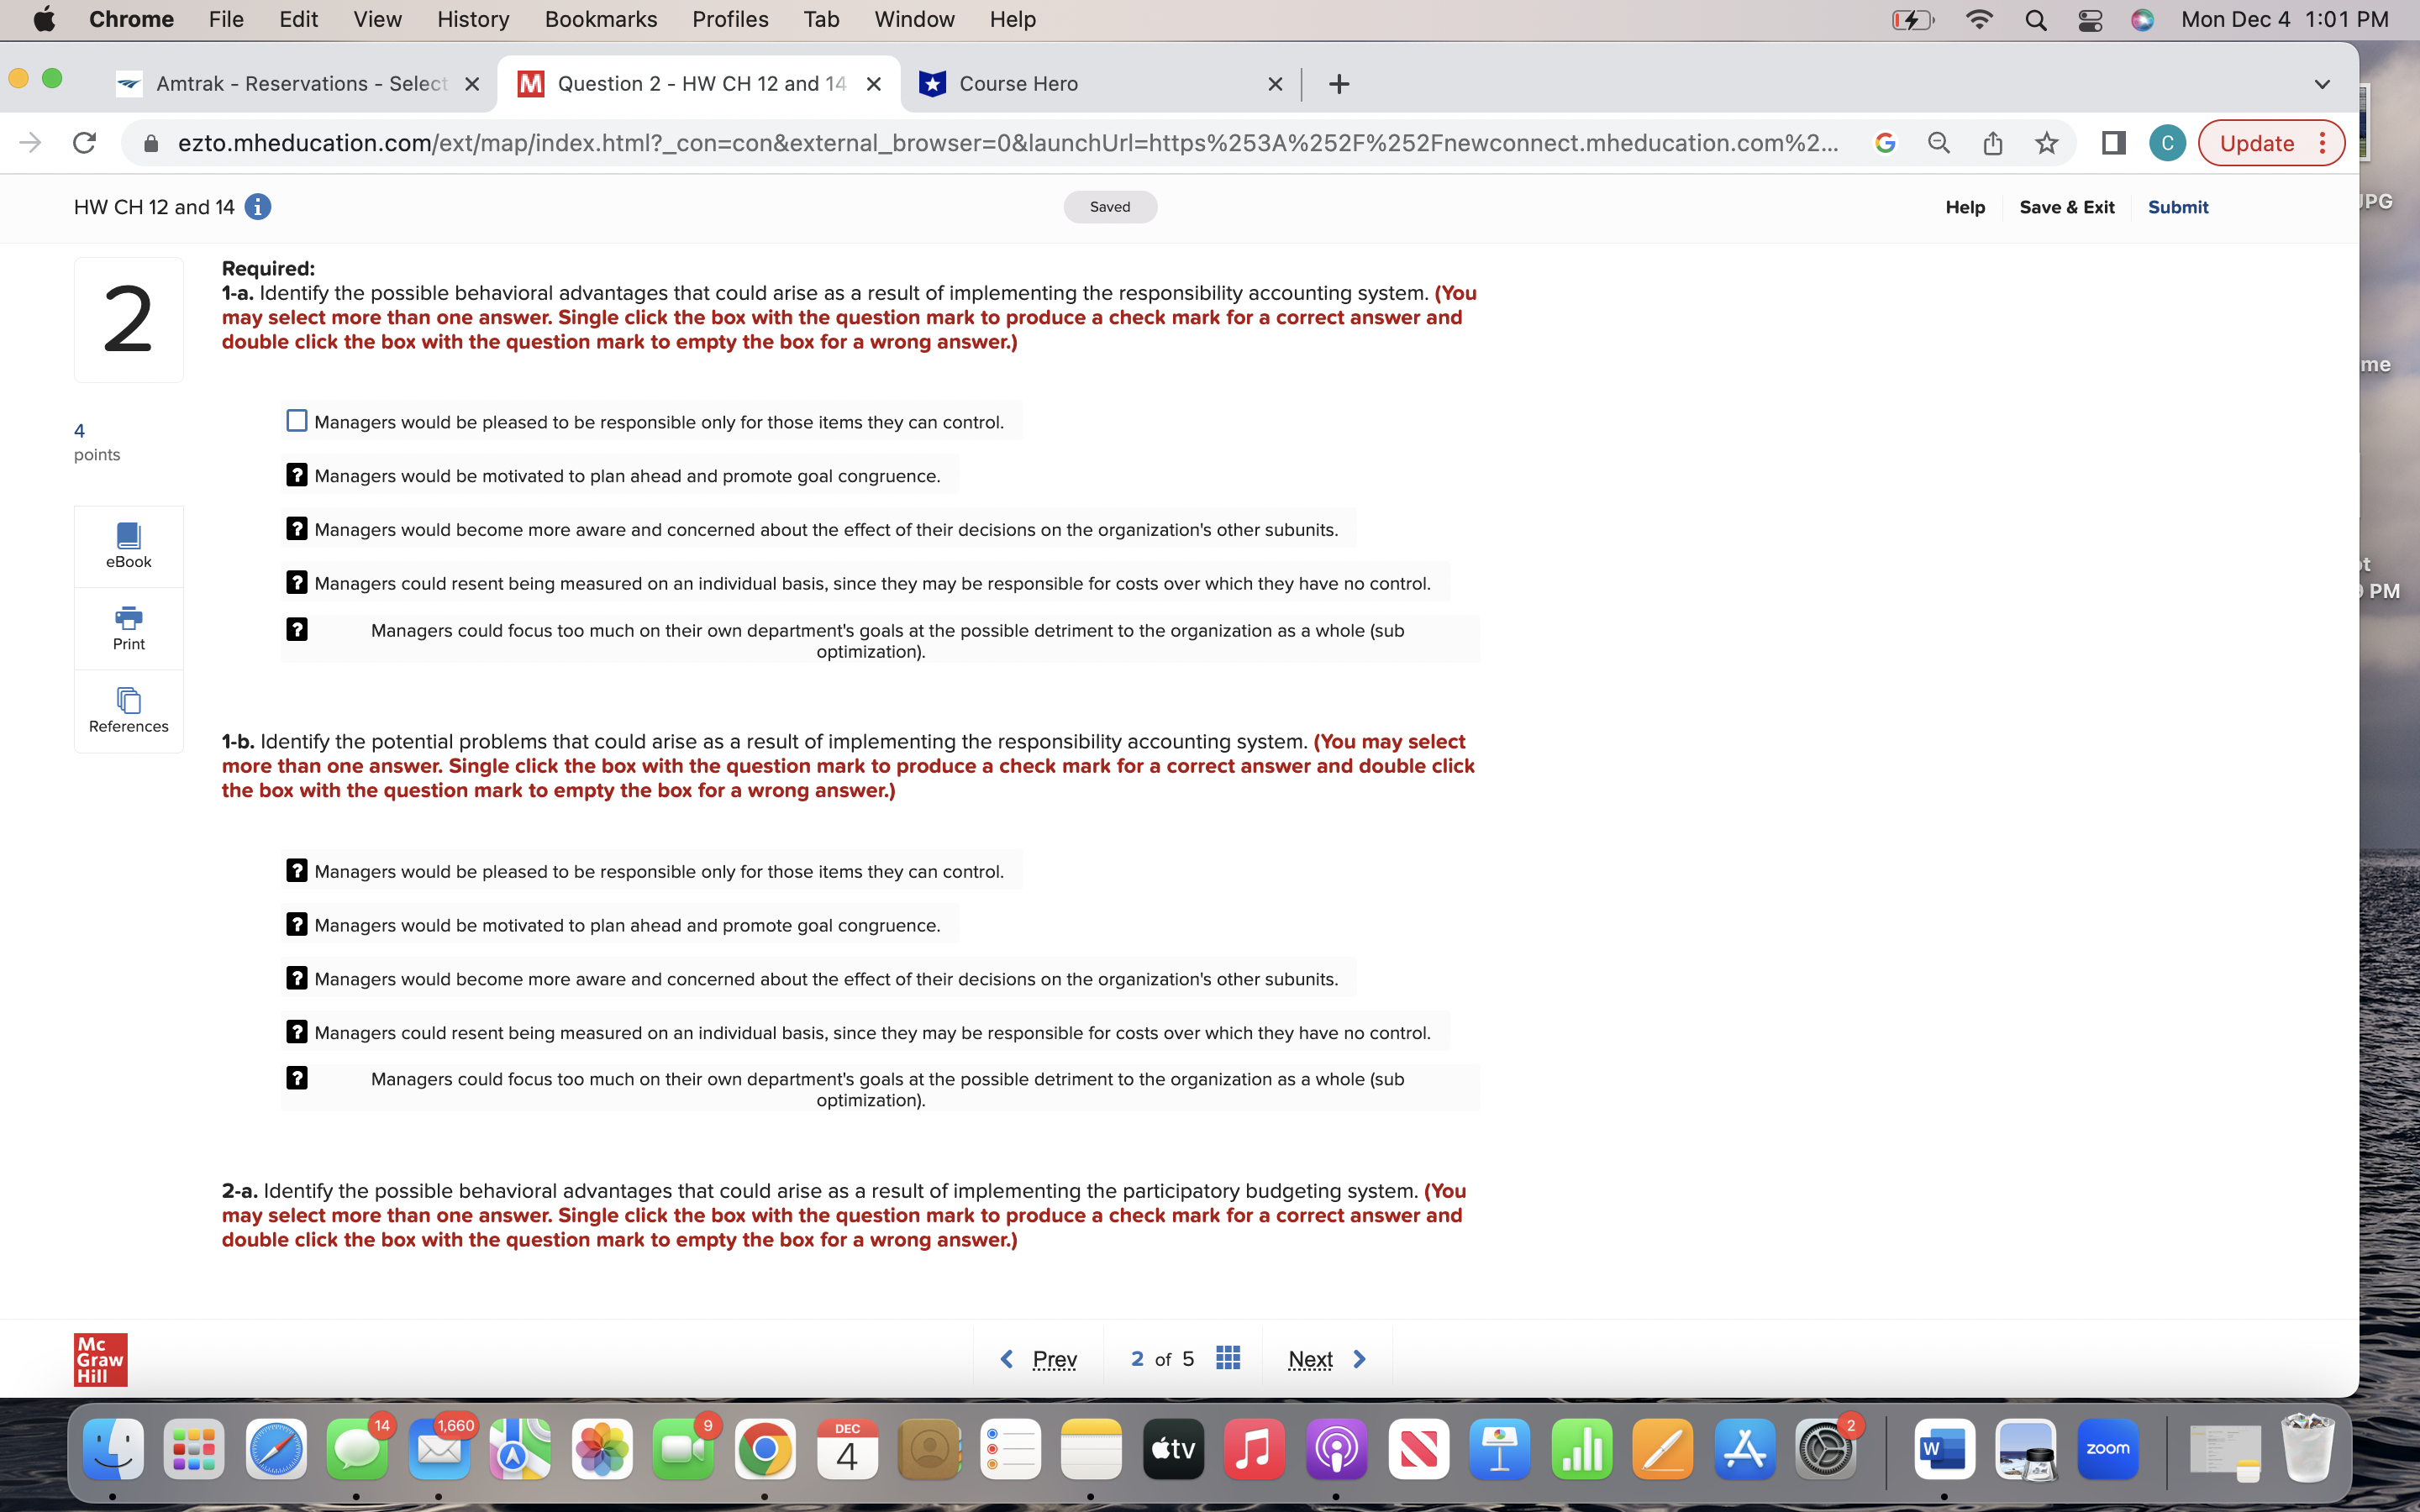Viewport: 2420px width, 1512px height.
Task: Open the Update menu with three dots
Action: pos(2322,143)
